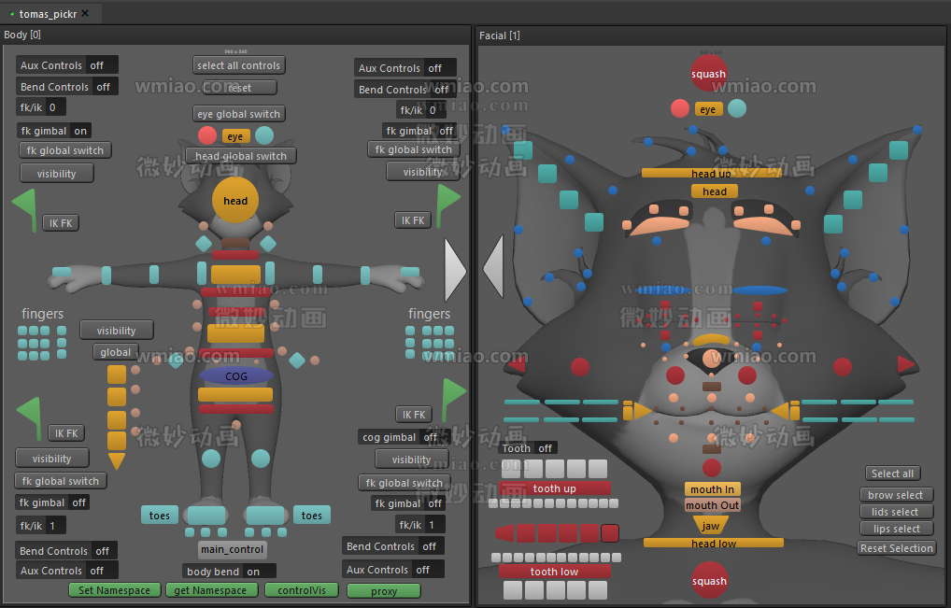Click the Reset Selection button
This screenshot has height=608, width=951.
pos(896,547)
